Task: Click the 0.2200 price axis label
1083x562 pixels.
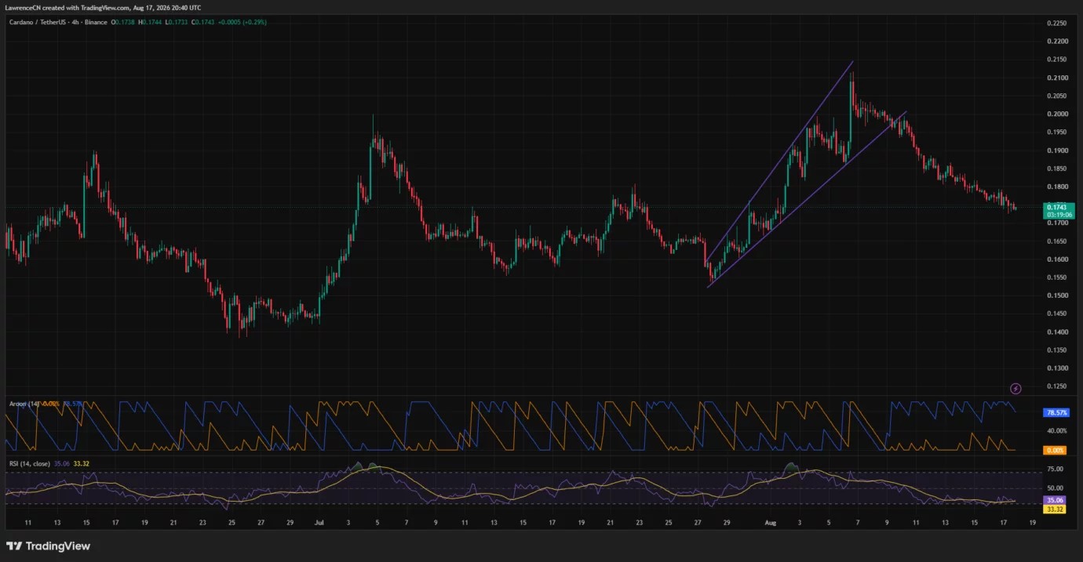Action: pyautogui.click(x=1056, y=41)
